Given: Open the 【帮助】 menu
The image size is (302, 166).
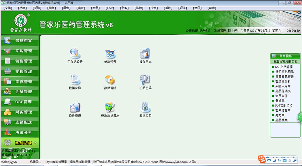Looking at the screenshot, I should coord(212,8).
